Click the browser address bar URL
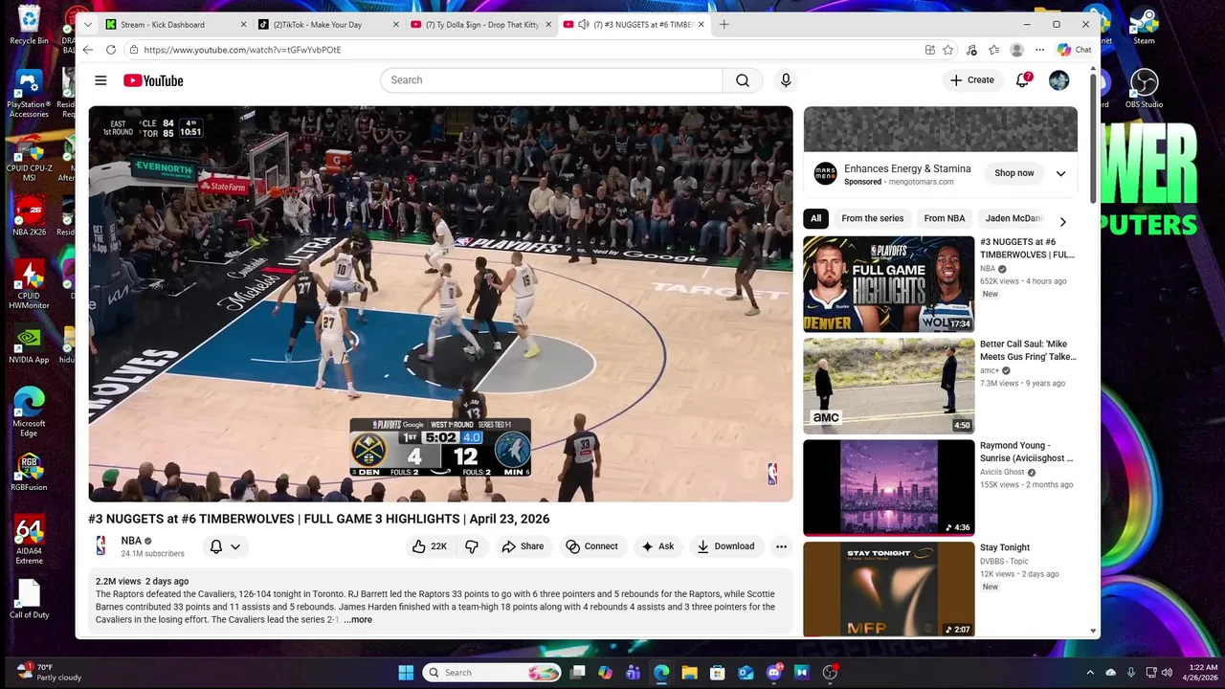1225x689 pixels. tap(242, 50)
